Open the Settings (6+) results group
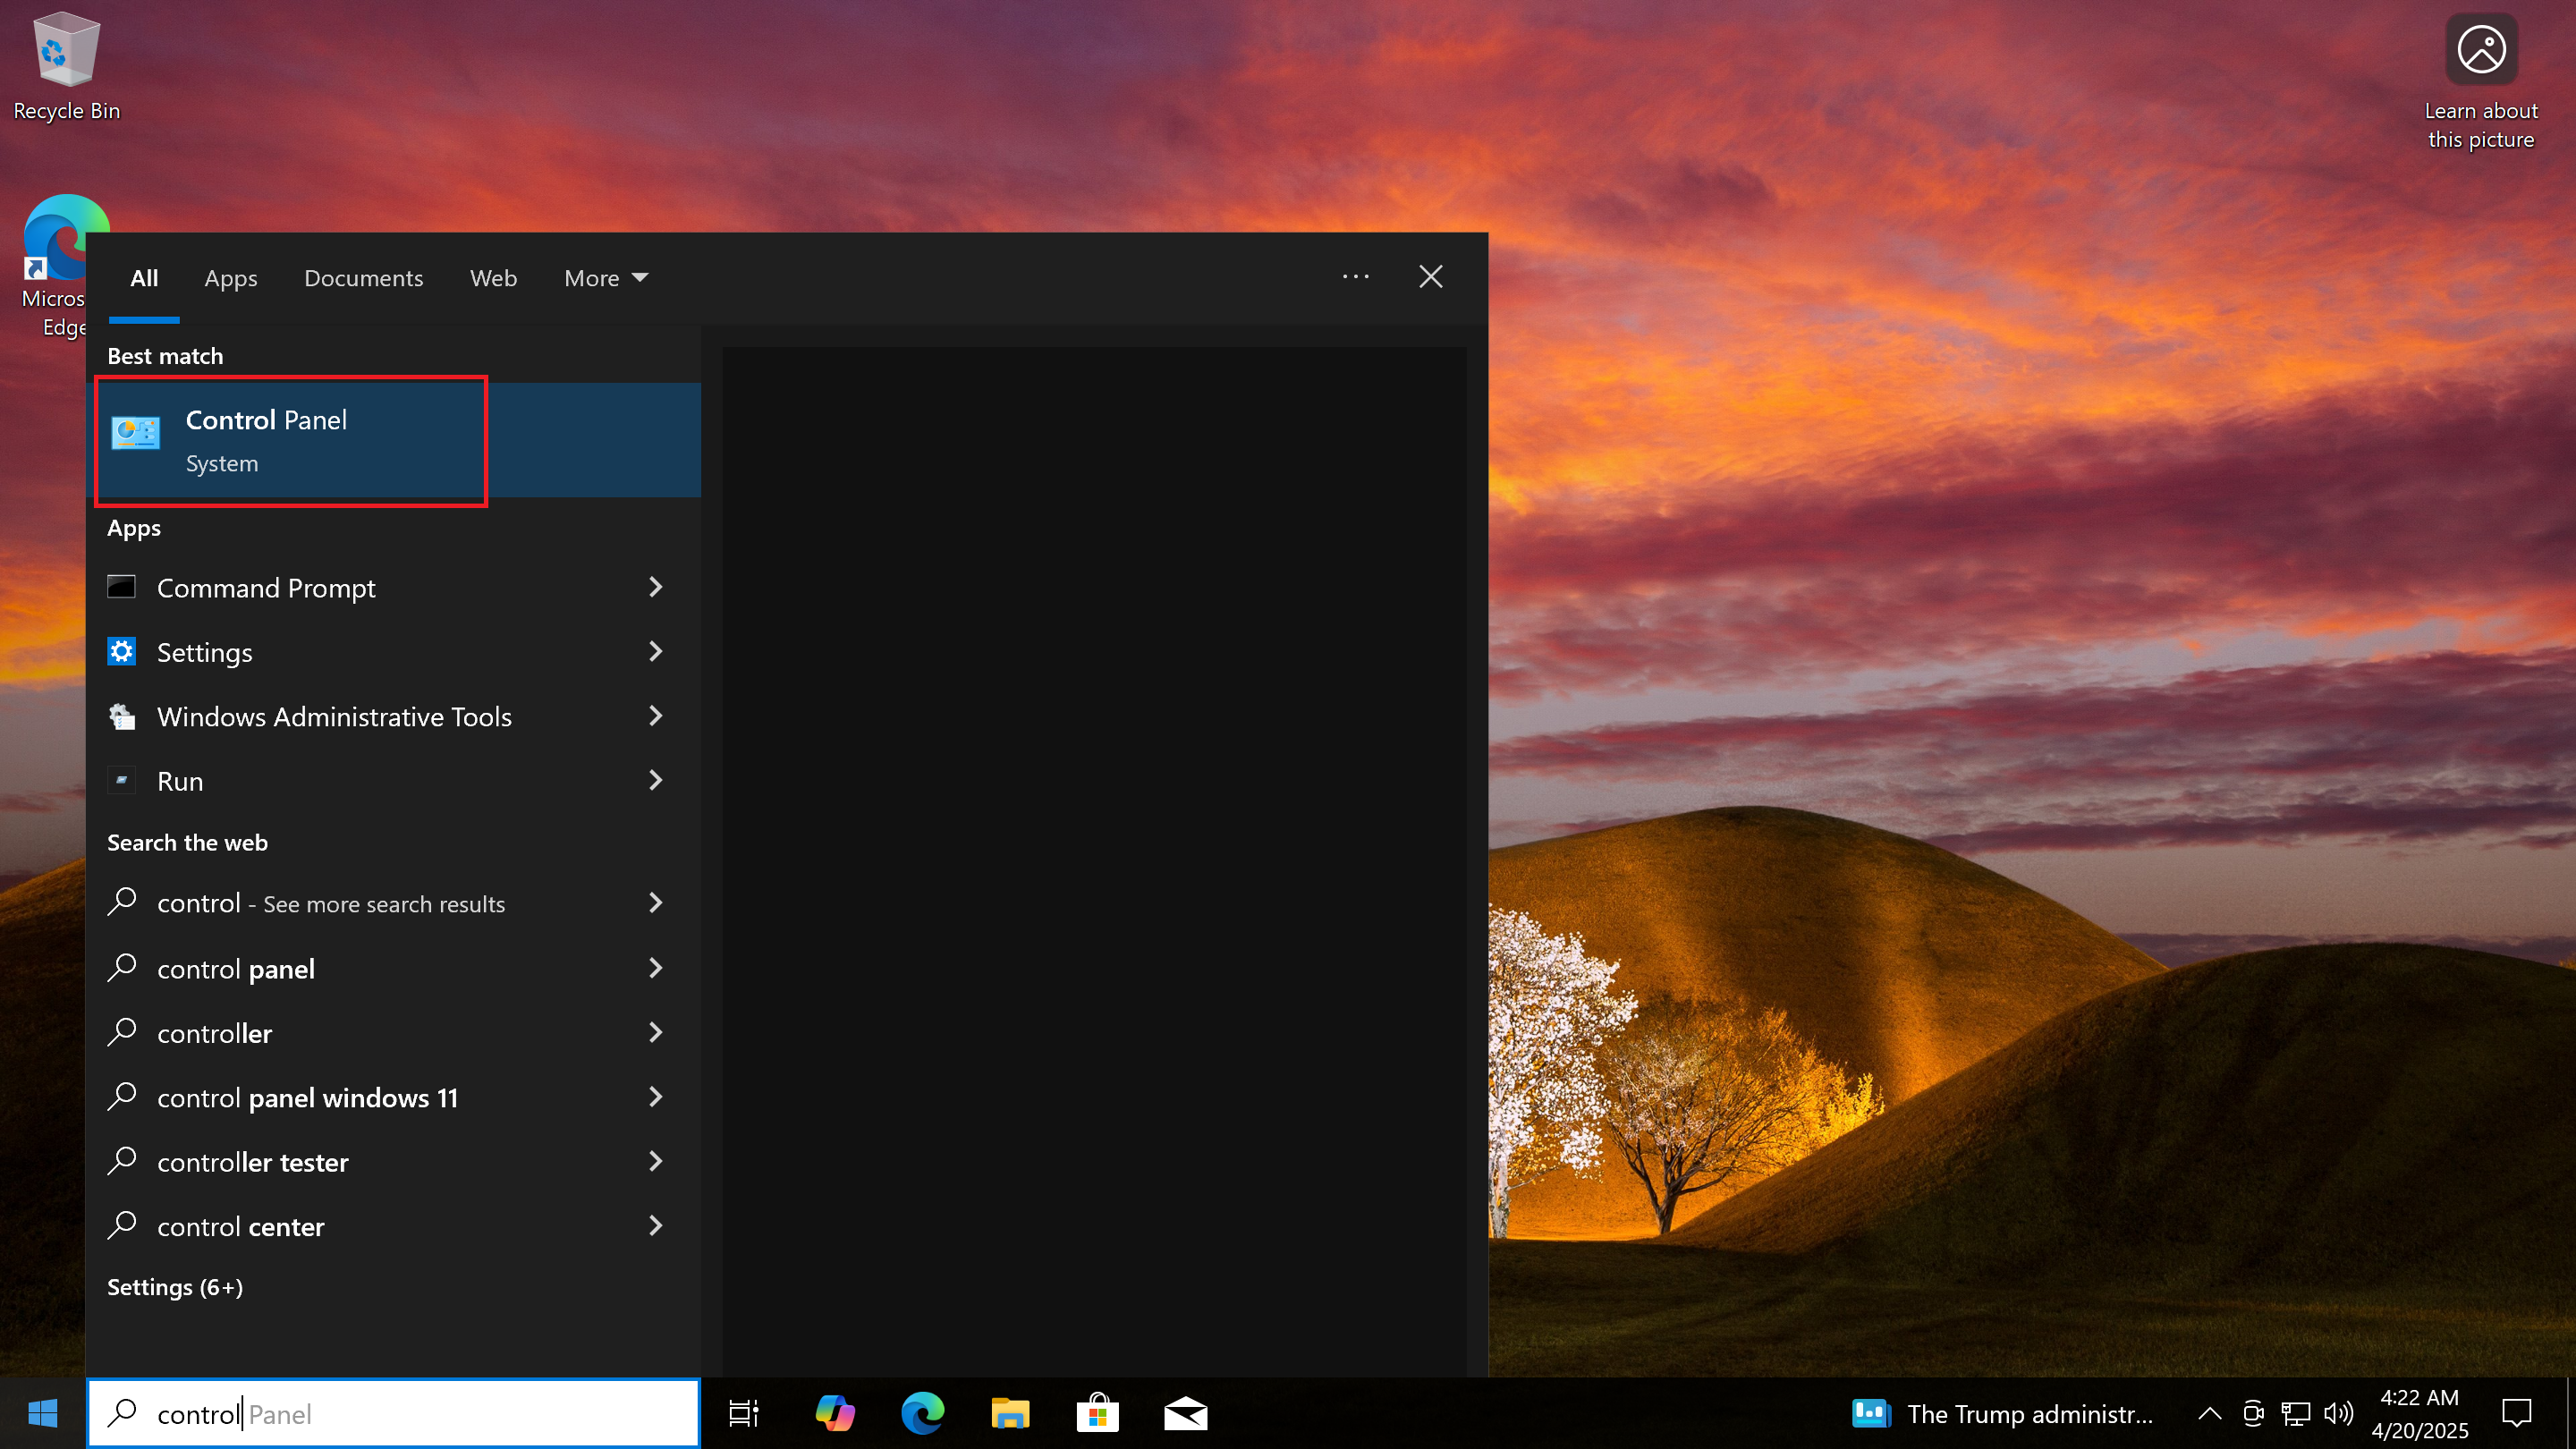2576x1449 pixels. 175,1287
